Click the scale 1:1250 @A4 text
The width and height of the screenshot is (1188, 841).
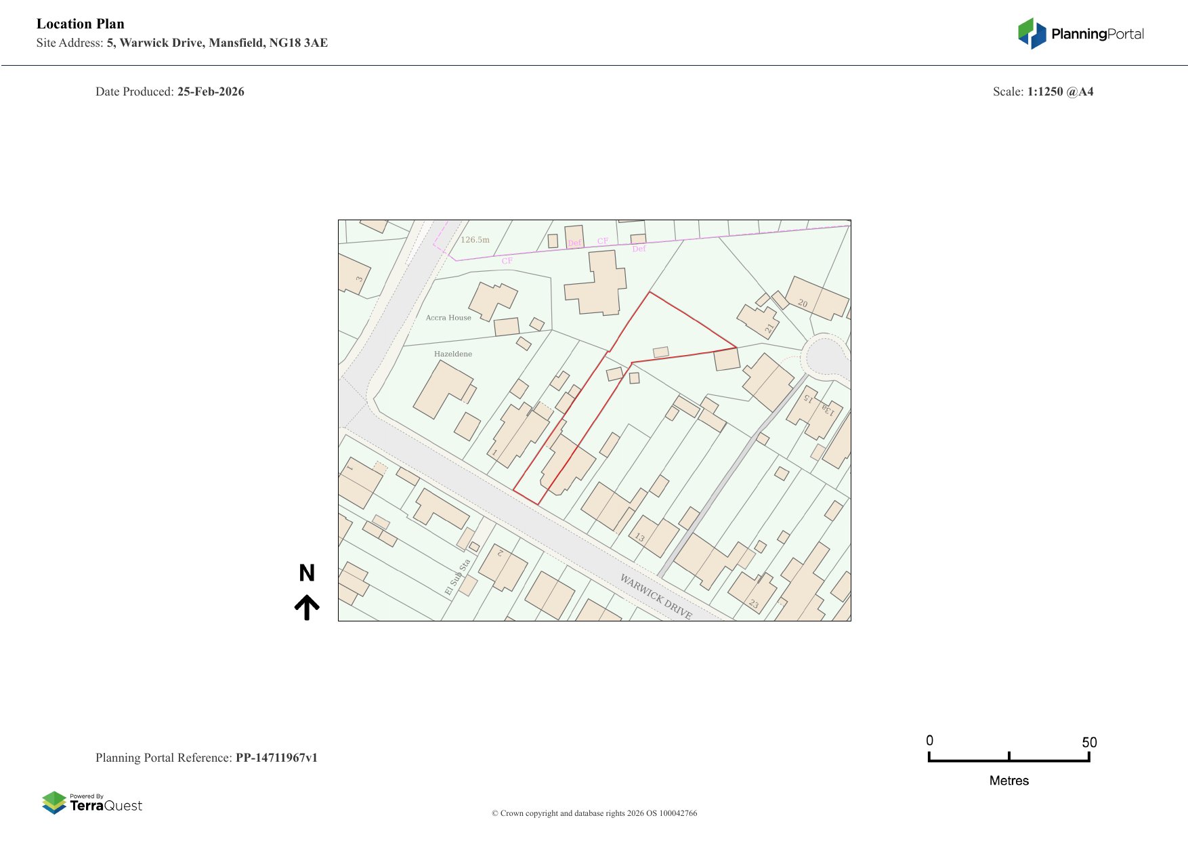tap(1060, 91)
